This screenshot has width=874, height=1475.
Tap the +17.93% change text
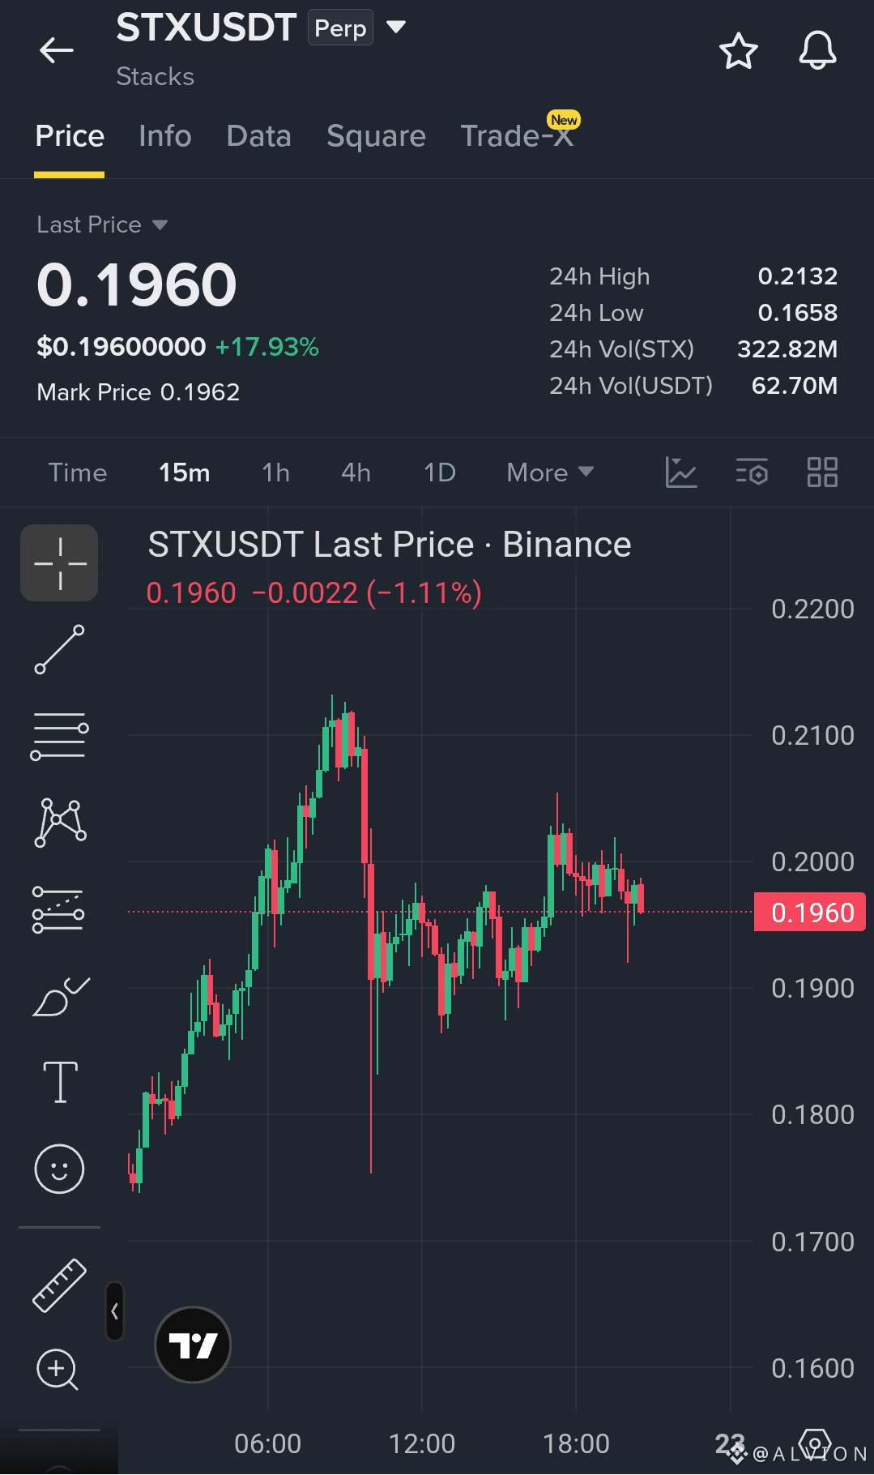pyautogui.click(x=266, y=347)
